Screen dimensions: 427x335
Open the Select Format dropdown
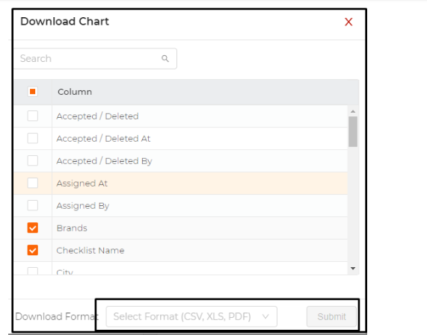tap(191, 316)
